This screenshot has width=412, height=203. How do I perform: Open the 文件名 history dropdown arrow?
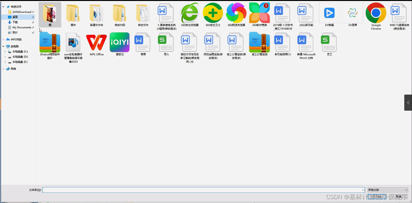point(363,190)
